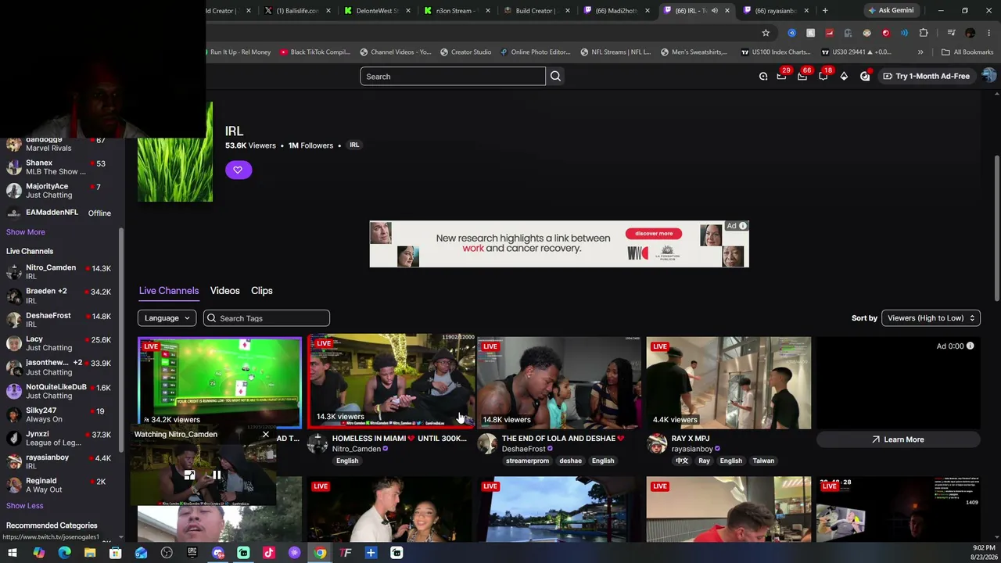Open the 34.2K viewers green stream thumbnail
This screenshot has height=563, width=1001.
[x=220, y=382]
